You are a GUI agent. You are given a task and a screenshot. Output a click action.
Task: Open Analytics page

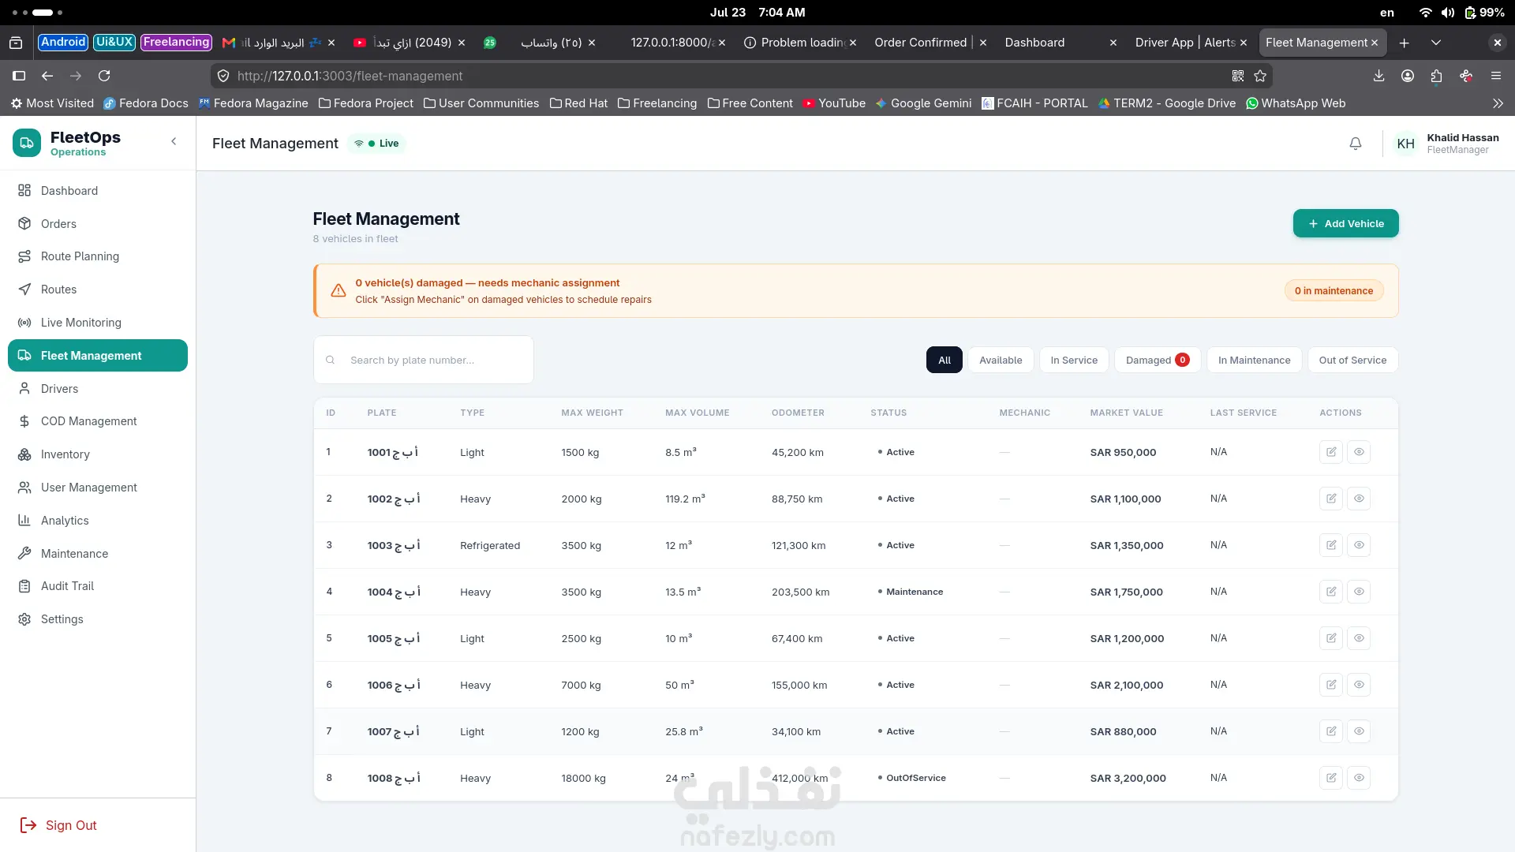click(98, 521)
